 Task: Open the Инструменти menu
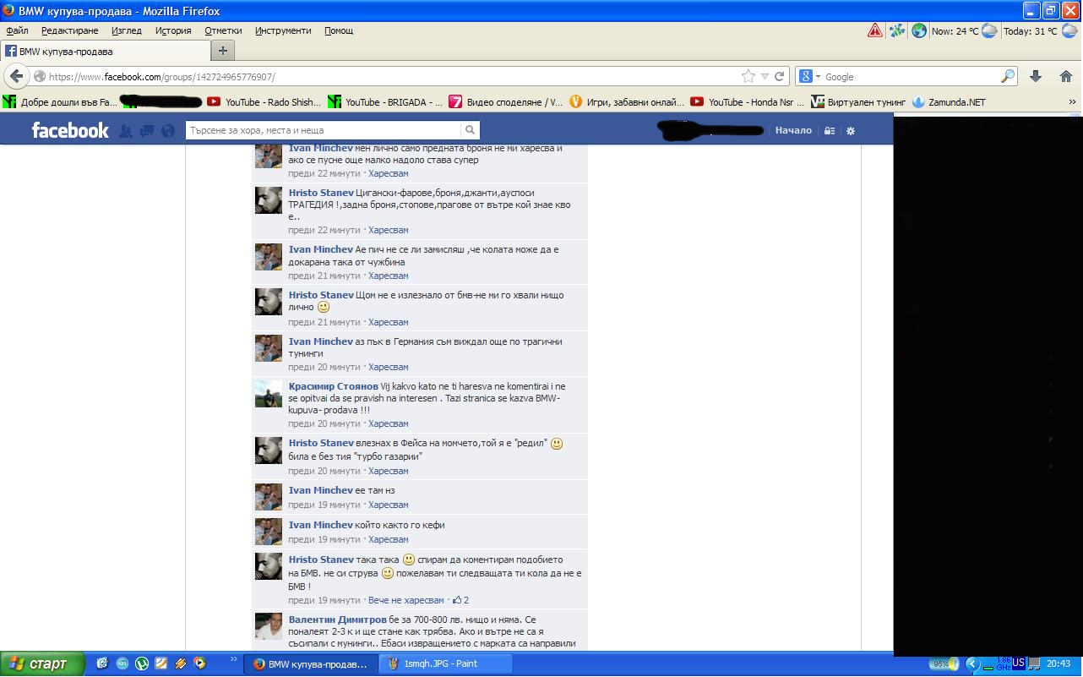point(283,30)
